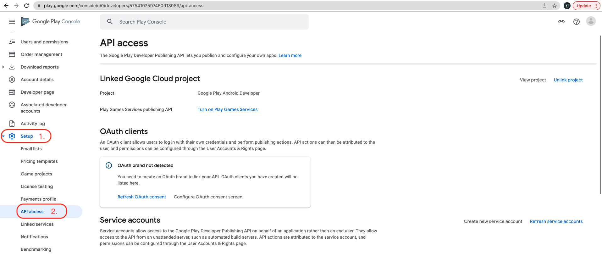Click Turn on Play Games Services

pyautogui.click(x=228, y=109)
